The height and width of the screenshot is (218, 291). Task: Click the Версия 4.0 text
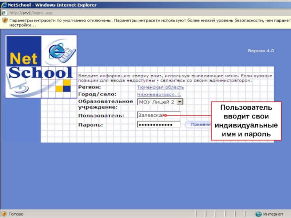tap(261, 51)
